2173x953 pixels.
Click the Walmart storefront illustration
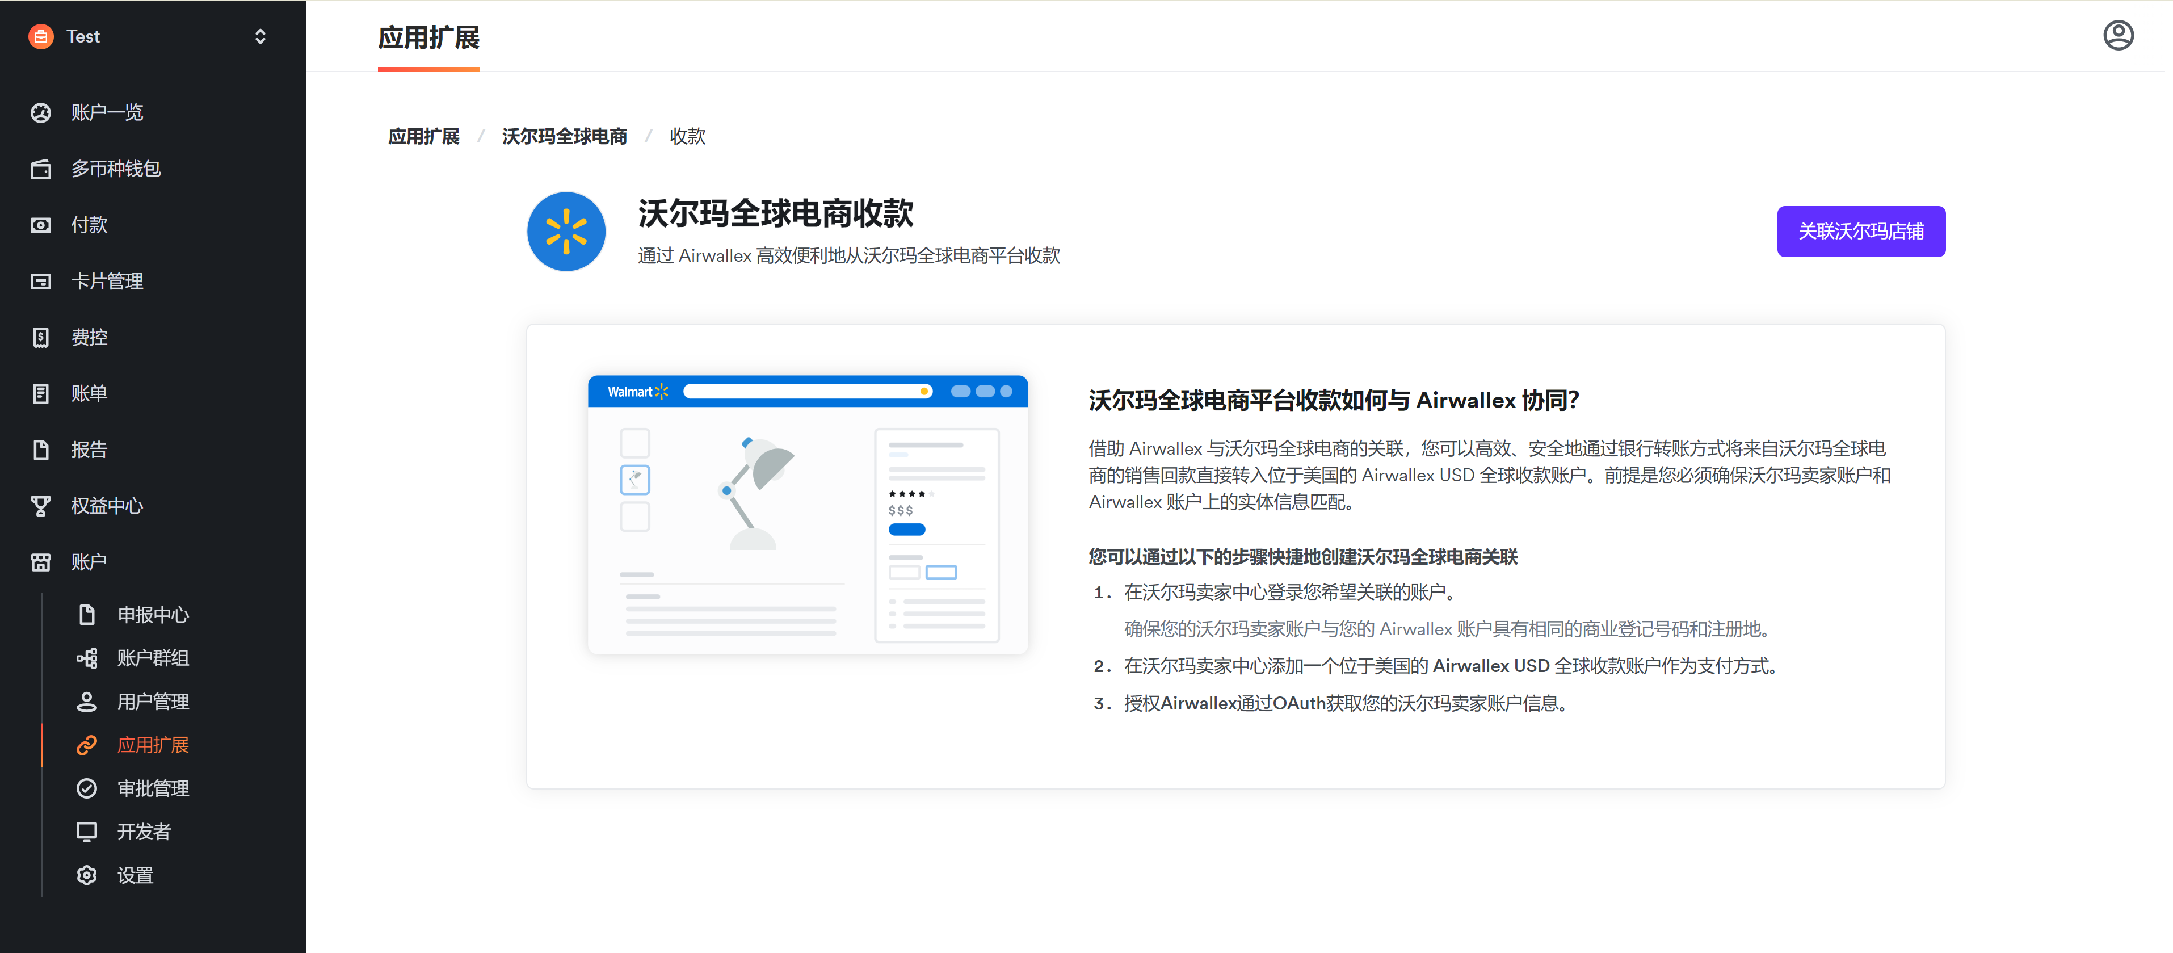[x=807, y=515]
